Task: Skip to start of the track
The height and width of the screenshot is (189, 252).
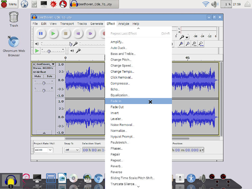Action: tap(78, 33)
